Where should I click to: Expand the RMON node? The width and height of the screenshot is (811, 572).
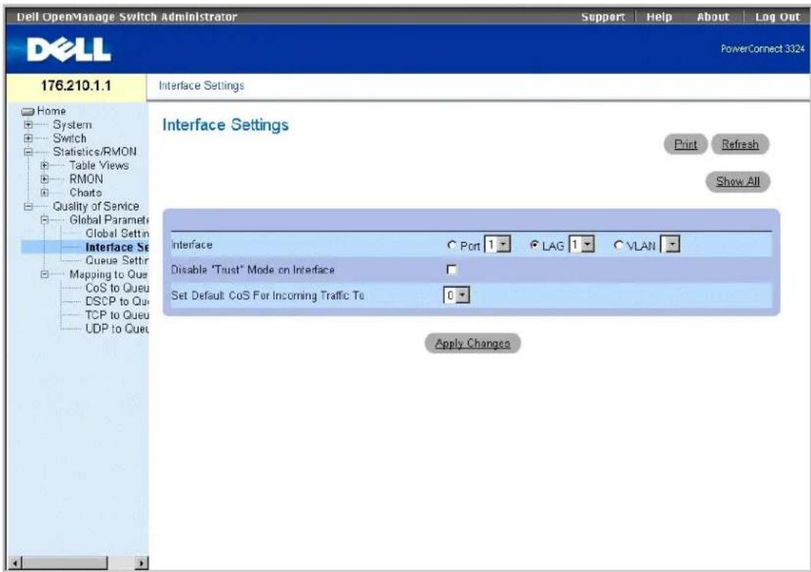(x=45, y=179)
